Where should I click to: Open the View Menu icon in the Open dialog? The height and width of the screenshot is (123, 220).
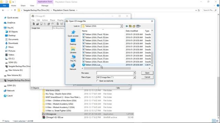pos(139,26)
